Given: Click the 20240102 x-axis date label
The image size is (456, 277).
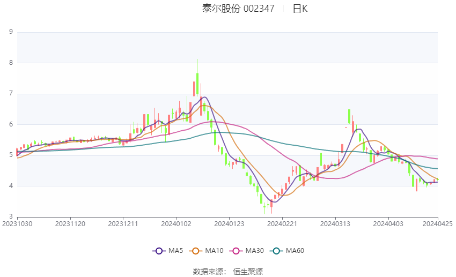Looking at the screenshot, I should [x=176, y=224].
